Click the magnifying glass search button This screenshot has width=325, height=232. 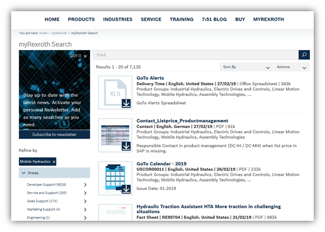(304, 55)
